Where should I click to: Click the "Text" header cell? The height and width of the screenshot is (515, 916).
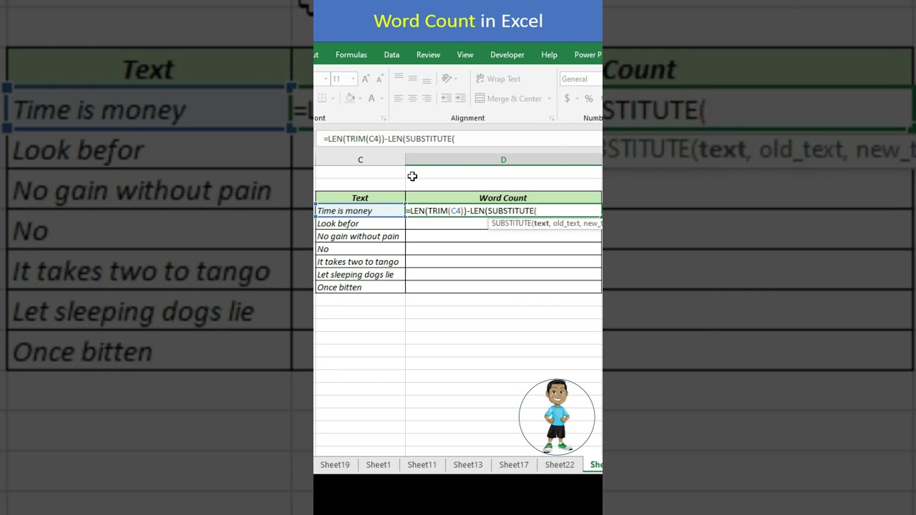click(360, 198)
